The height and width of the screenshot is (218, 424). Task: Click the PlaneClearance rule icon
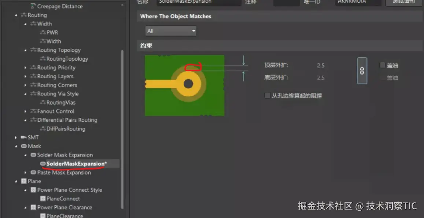pos(43,216)
